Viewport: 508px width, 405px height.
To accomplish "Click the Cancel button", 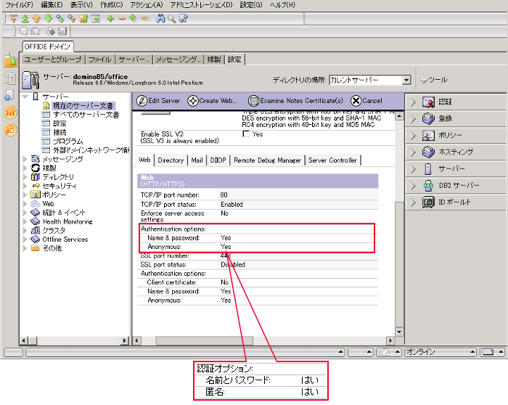I will pyautogui.click(x=366, y=101).
